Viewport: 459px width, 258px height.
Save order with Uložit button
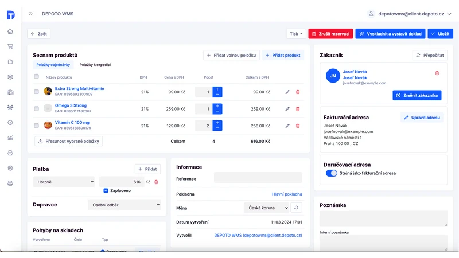(x=440, y=34)
